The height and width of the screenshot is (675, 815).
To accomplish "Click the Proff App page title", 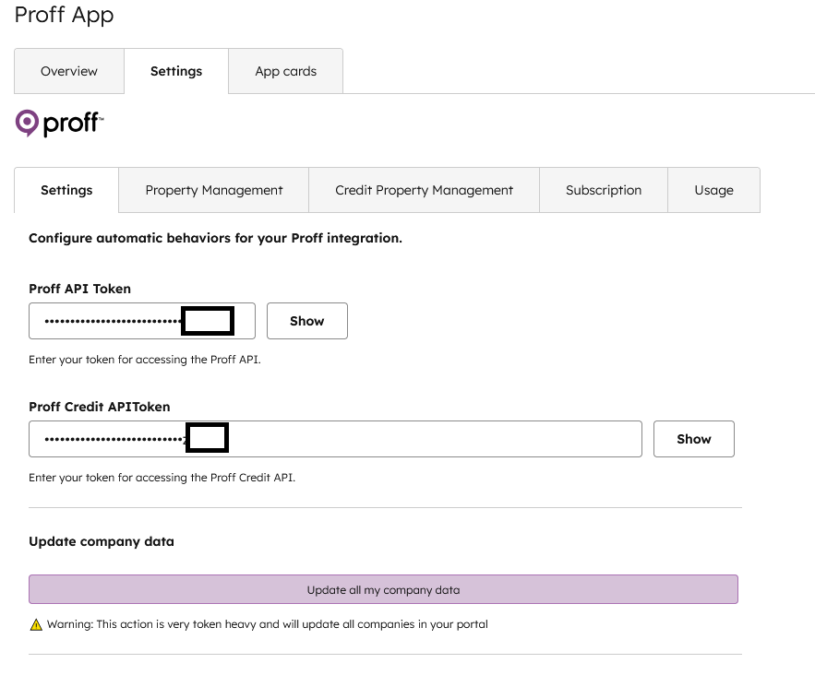I will coord(64,15).
